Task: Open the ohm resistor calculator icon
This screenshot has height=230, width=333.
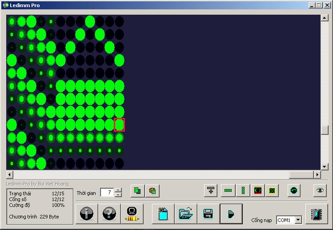Action: pos(132,214)
